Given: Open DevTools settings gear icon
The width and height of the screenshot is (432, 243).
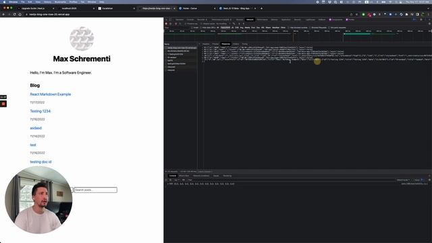Looking at the screenshot, I should (421, 20).
